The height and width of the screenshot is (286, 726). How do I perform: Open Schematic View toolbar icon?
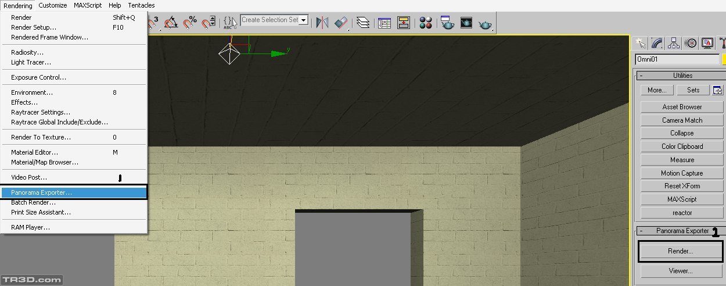(404, 23)
